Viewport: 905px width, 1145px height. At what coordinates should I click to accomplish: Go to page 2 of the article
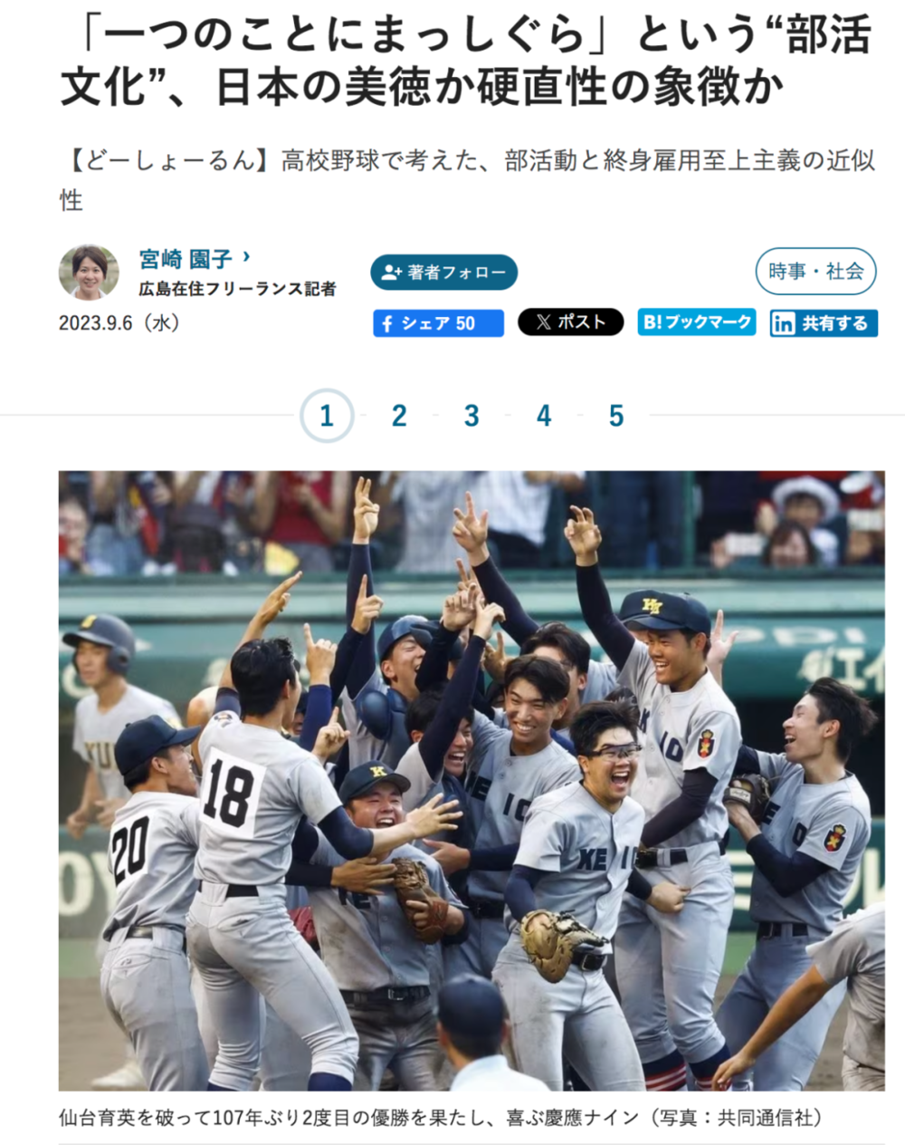(x=399, y=416)
